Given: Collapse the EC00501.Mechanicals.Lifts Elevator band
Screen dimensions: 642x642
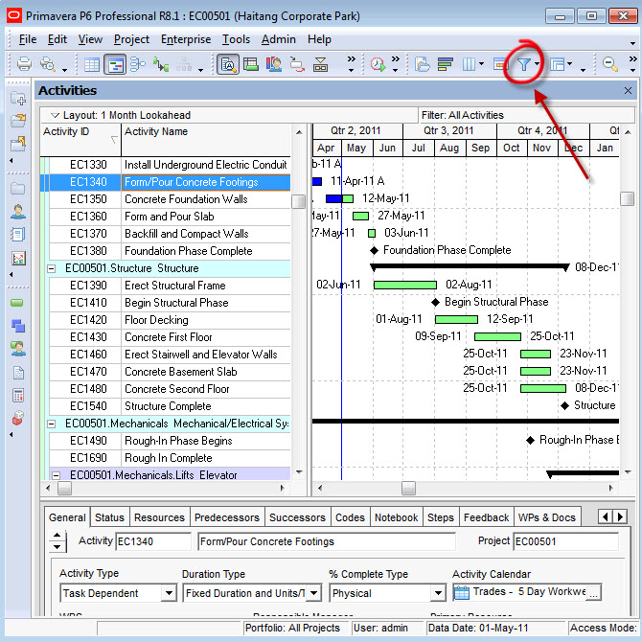Looking at the screenshot, I should tap(57, 475).
